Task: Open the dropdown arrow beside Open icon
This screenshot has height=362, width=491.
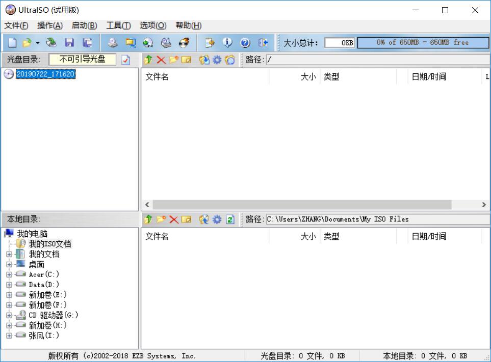Action: [38, 43]
